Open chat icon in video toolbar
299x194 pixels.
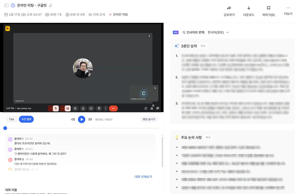tap(158, 108)
